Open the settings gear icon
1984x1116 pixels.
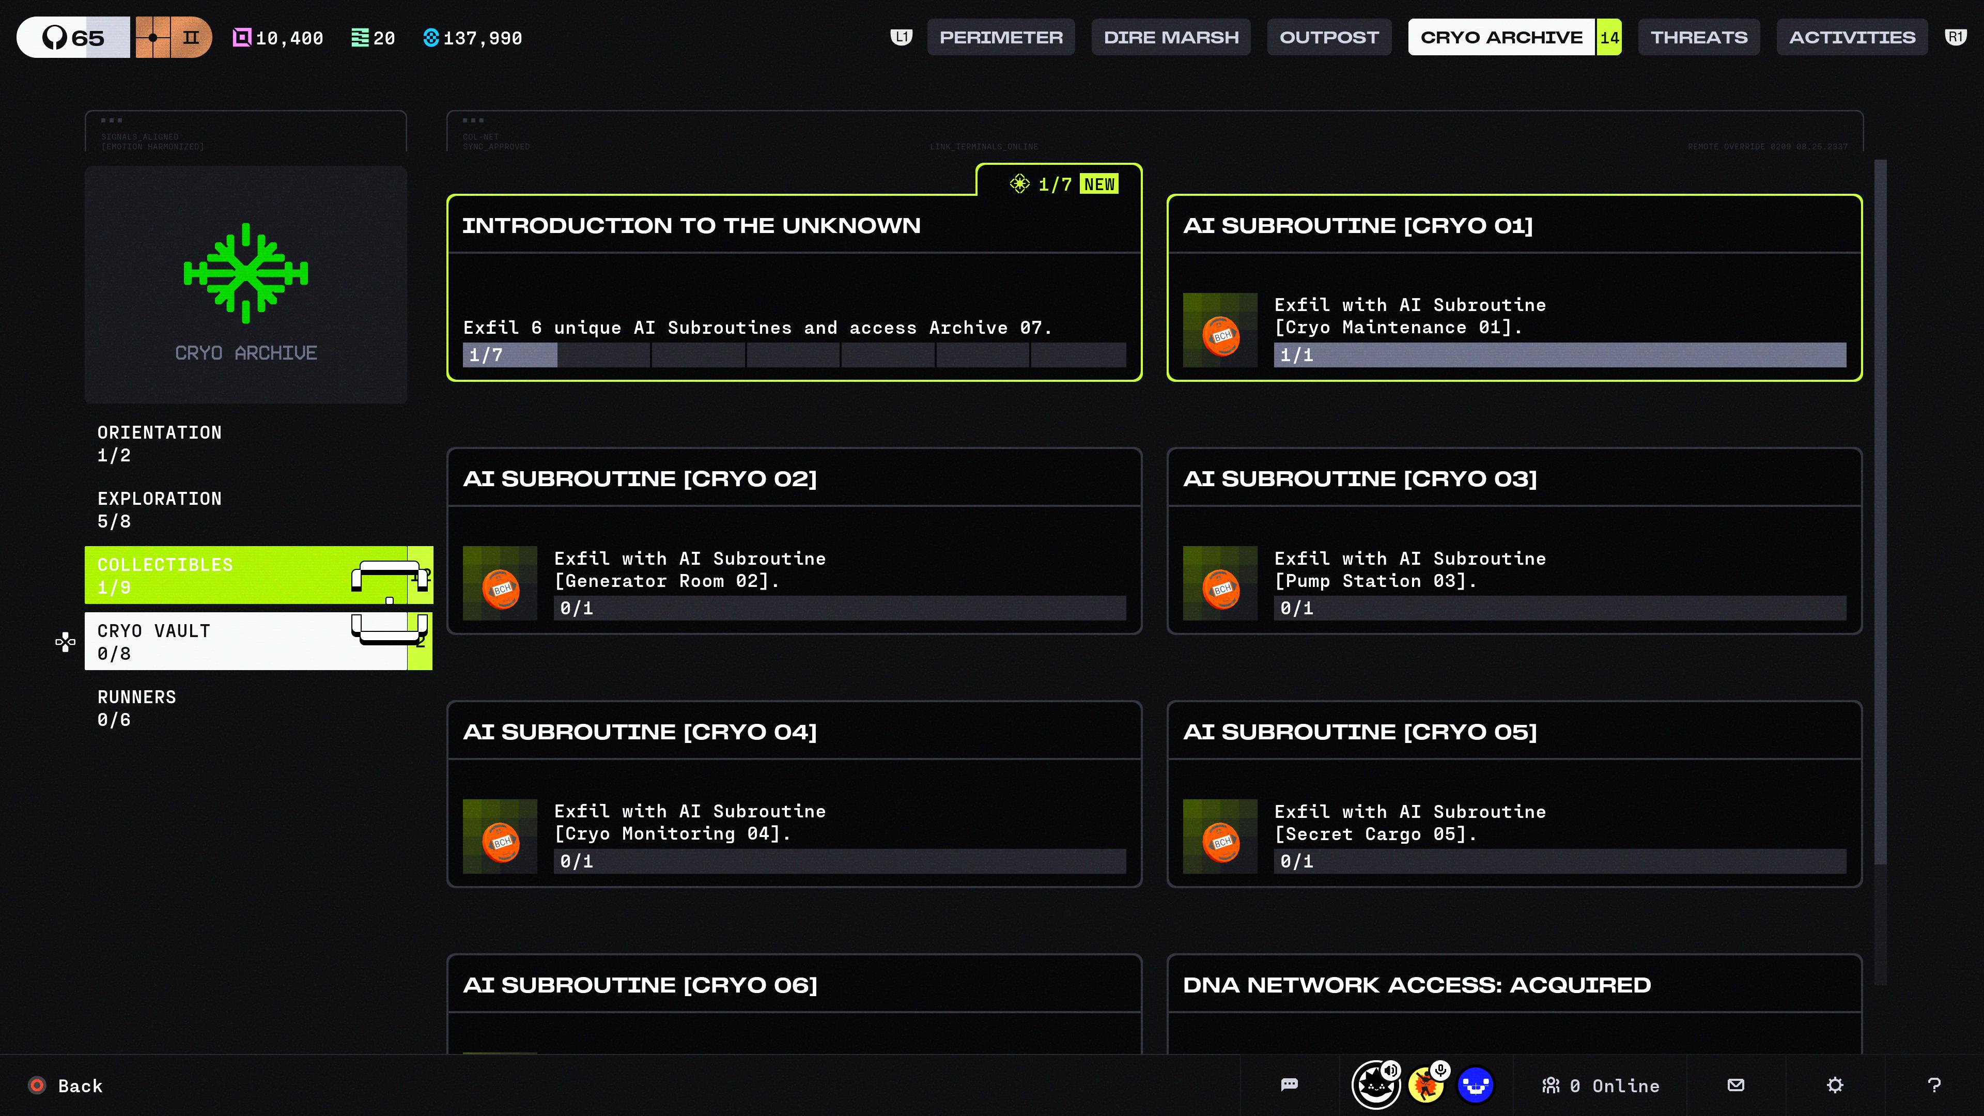point(1835,1085)
